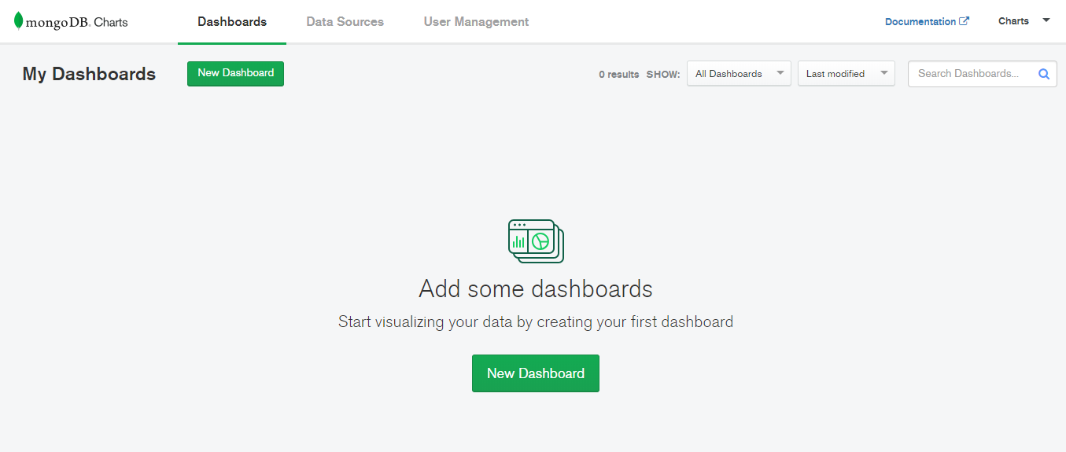1066x452 pixels.
Task: Expand the Charts user menu arrow
Action: click(x=1046, y=20)
